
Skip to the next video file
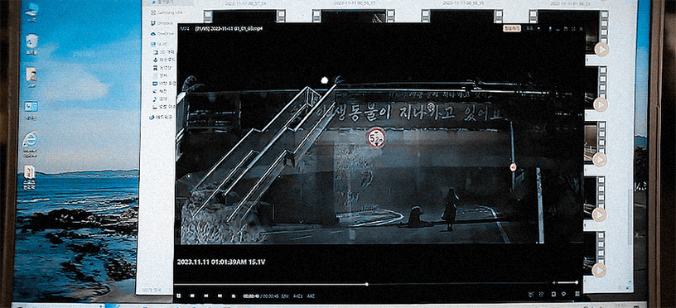pos(220,296)
